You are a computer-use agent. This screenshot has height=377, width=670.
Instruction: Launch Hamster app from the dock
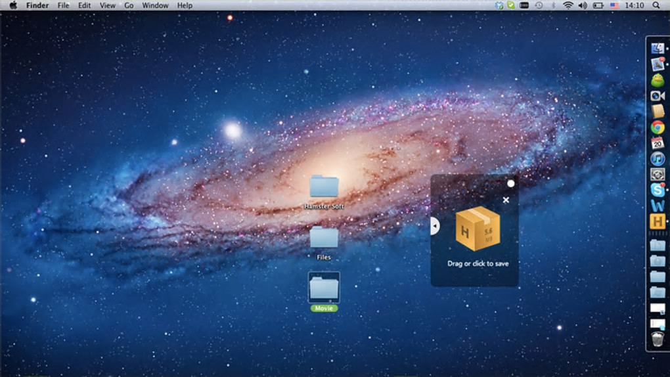coord(658,221)
